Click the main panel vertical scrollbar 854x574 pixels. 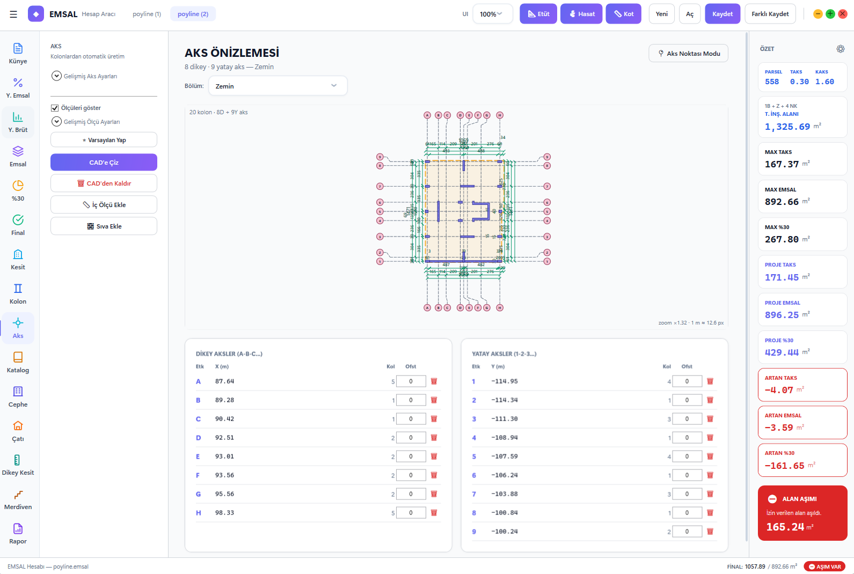pos(747,287)
